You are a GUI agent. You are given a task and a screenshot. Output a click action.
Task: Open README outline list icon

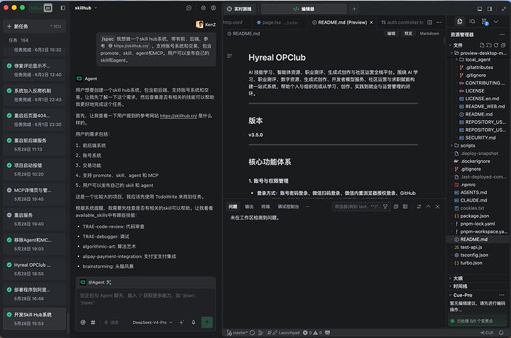click(230, 56)
